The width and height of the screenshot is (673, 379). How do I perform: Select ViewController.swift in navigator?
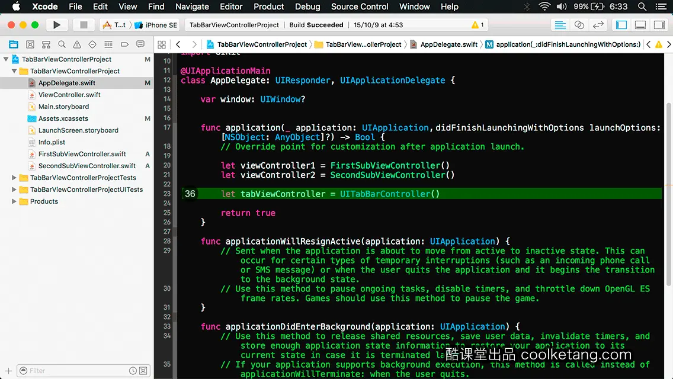[x=69, y=95]
